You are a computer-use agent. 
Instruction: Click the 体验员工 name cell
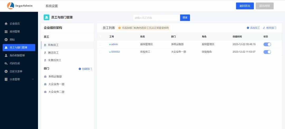145,52
